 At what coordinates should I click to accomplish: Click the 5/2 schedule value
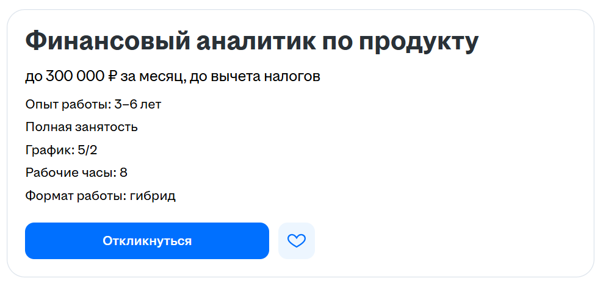pyautogui.click(x=88, y=150)
